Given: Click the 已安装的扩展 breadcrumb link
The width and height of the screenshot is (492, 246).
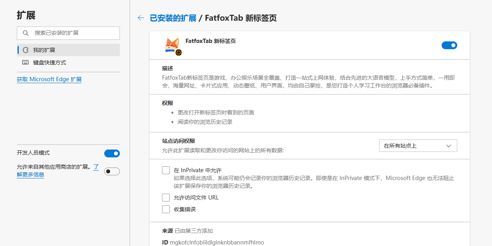Looking at the screenshot, I should click(x=173, y=18).
